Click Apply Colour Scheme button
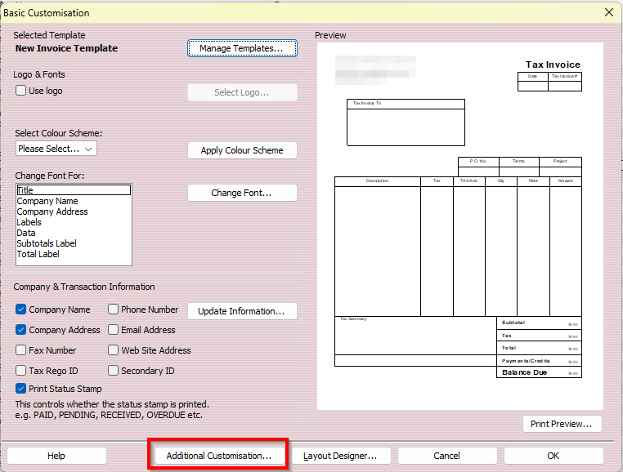The height and width of the screenshot is (472, 623). pos(242,150)
